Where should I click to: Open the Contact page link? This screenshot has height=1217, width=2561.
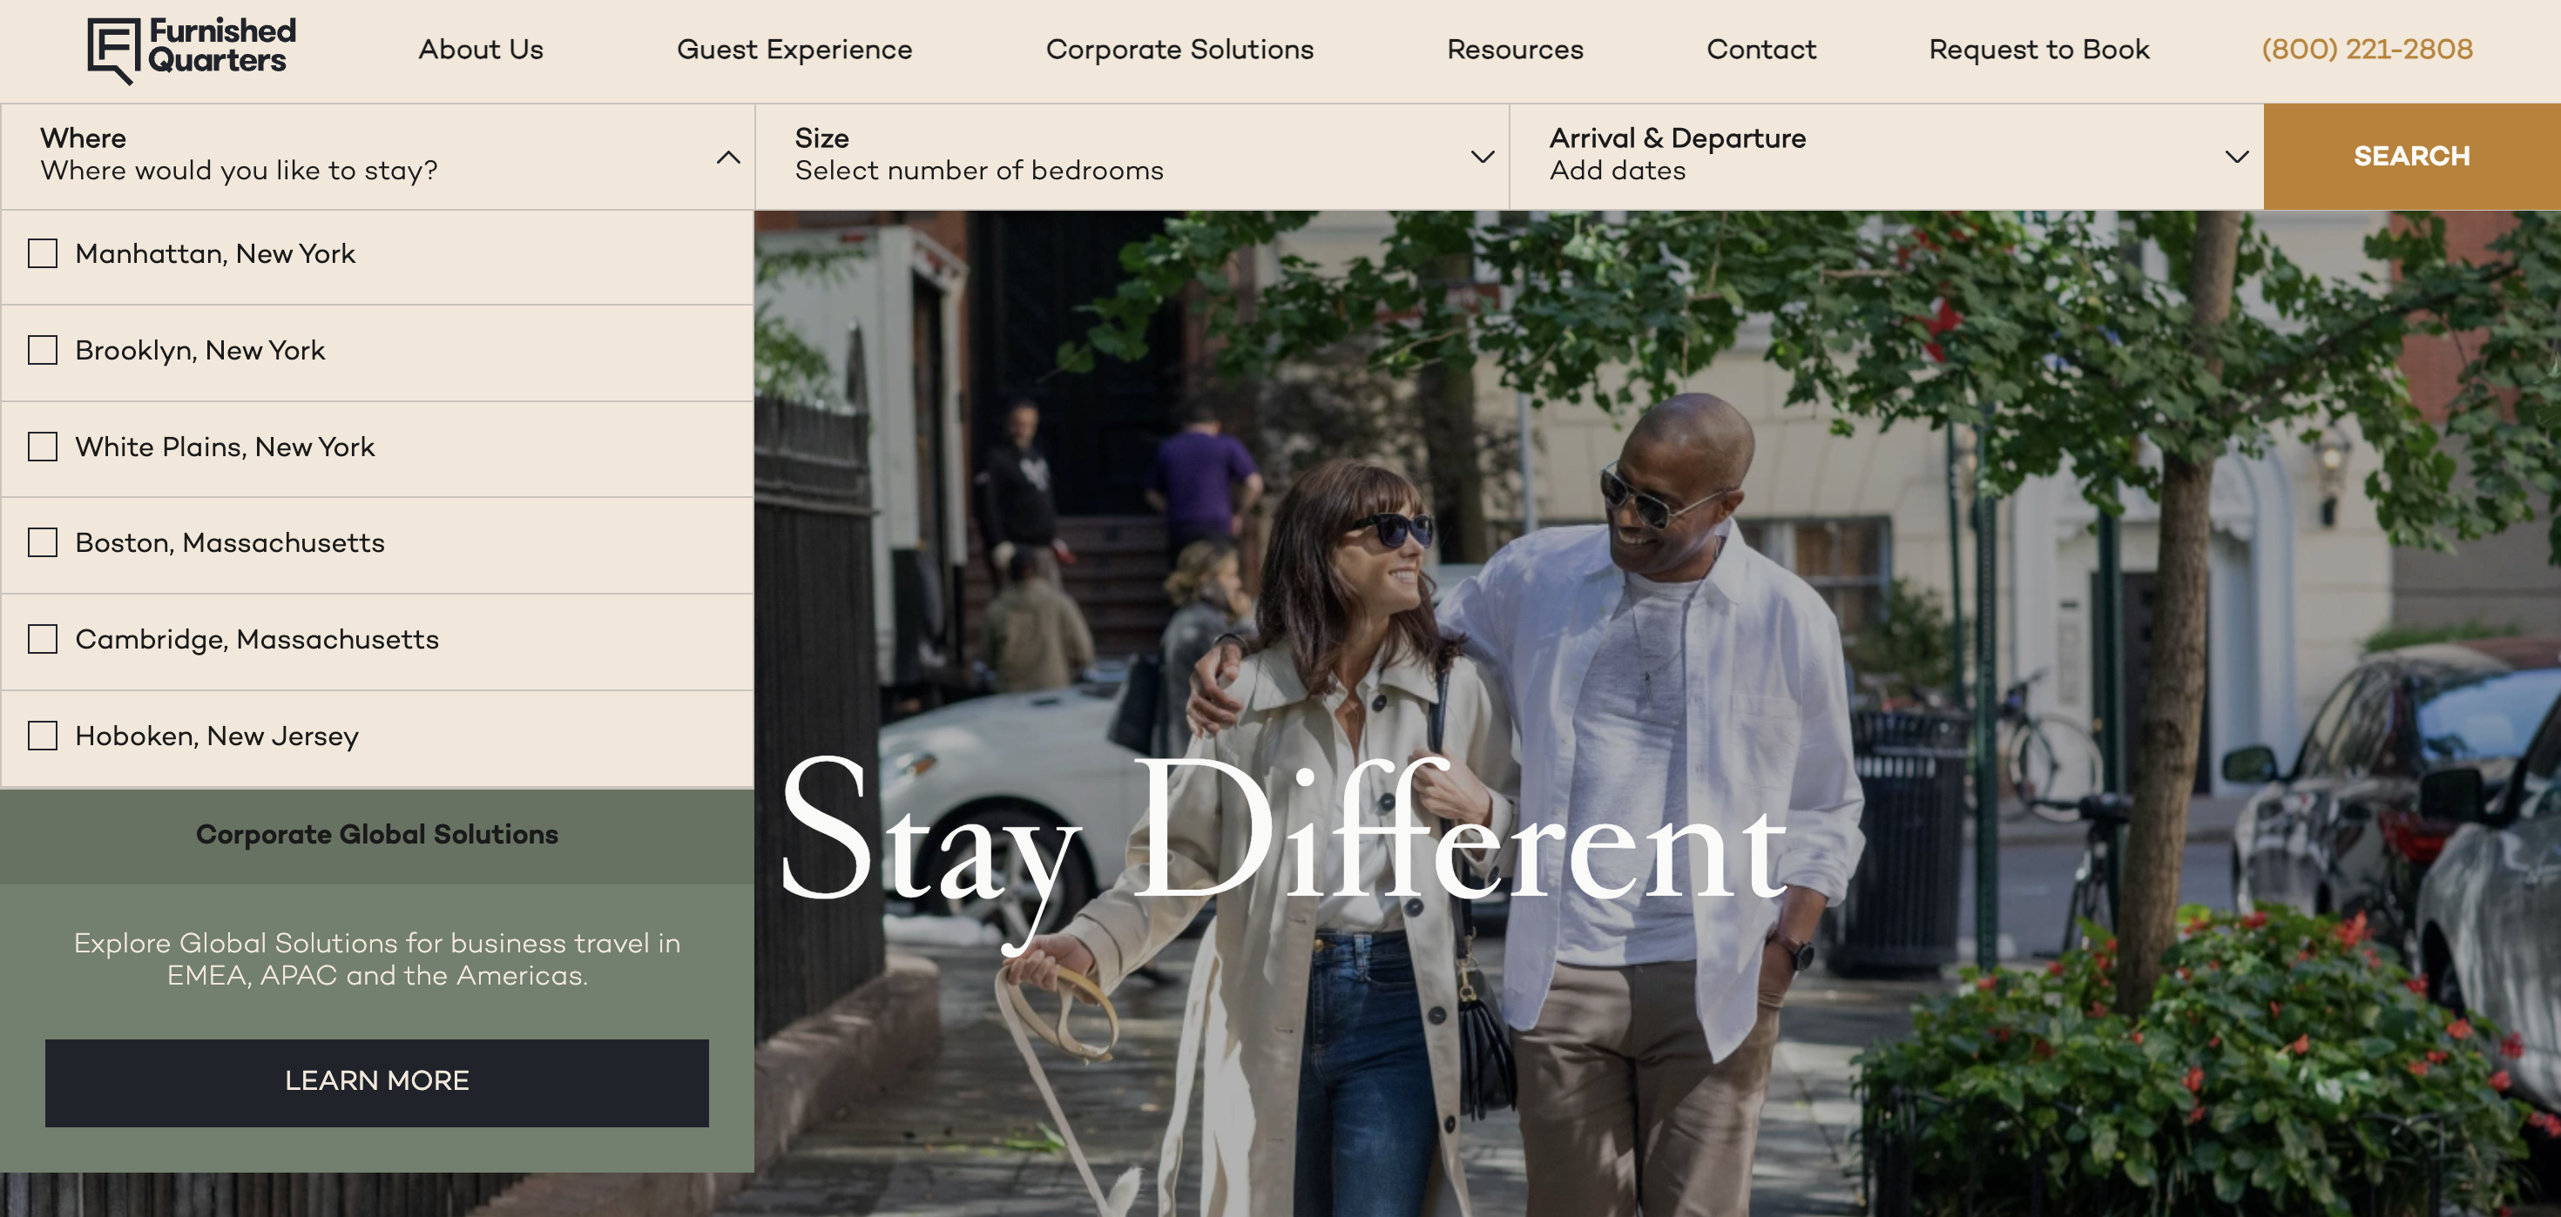click(1760, 50)
